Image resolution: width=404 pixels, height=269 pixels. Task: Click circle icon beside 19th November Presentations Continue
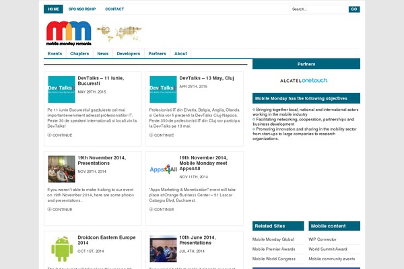(49, 209)
